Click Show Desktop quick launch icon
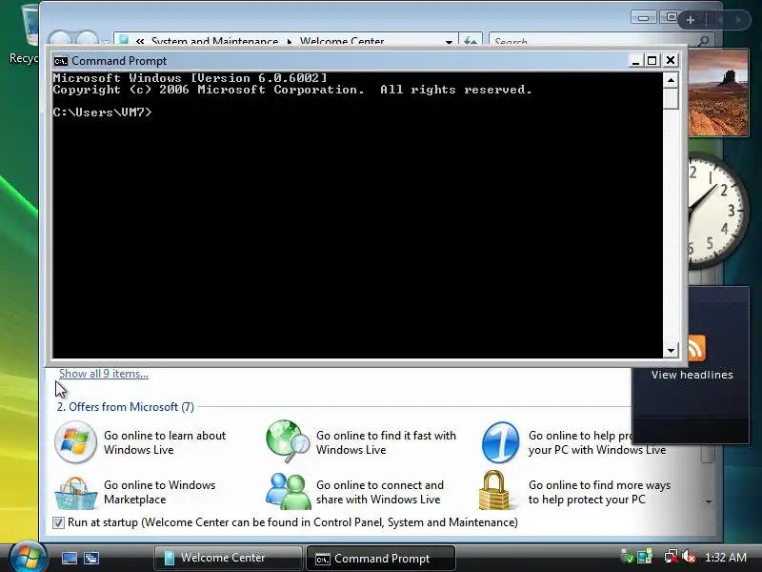This screenshot has height=572, width=762. point(69,558)
